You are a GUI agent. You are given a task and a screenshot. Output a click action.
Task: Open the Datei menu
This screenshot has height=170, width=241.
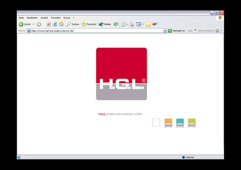coord(21,18)
